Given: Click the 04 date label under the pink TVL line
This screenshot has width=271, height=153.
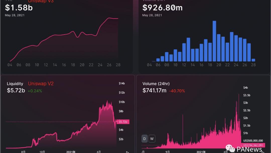Looking at the screenshot, I should pos(10,65).
